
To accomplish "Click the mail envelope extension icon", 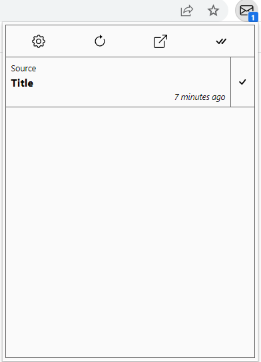I will click(246, 11).
